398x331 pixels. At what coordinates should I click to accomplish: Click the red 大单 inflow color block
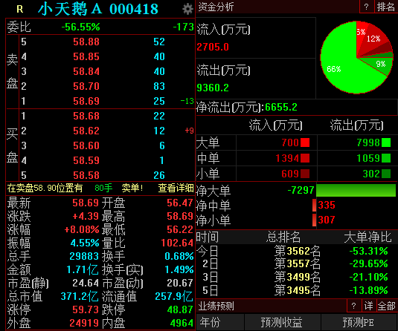point(305,142)
